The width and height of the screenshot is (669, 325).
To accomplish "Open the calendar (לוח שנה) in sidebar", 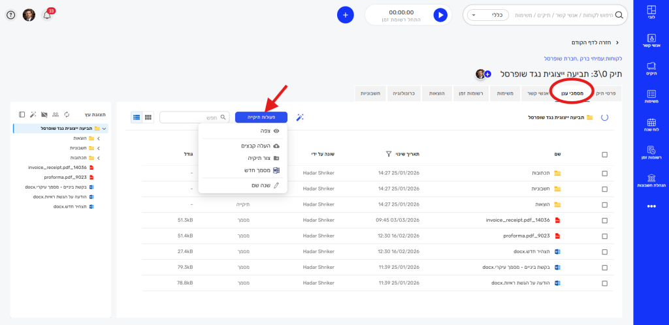I will point(651,124).
